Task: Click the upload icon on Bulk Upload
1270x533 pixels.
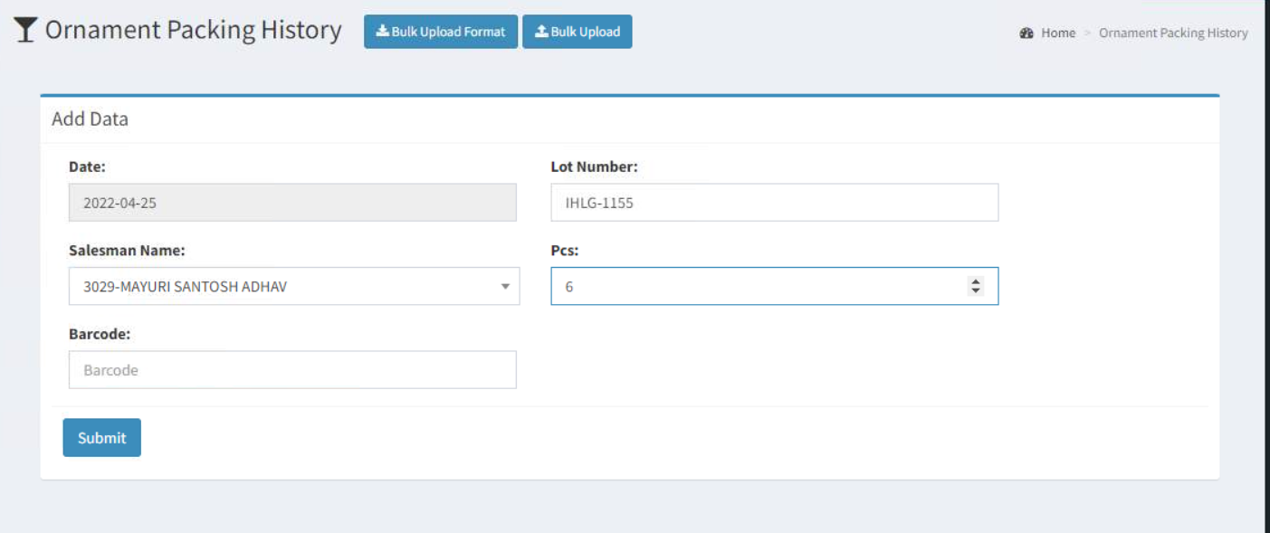Action: point(541,32)
